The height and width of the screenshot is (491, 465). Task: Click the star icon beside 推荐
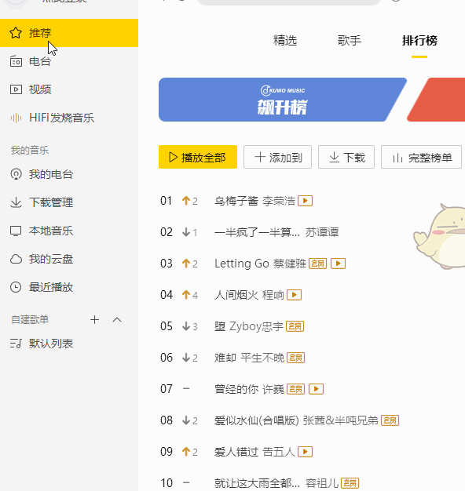click(16, 33)
